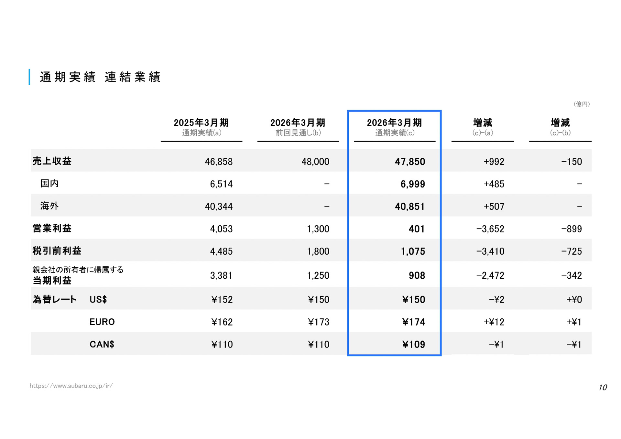Click the change value -899
This screenshot has width=621, height=439.
(x=572, y=229)
